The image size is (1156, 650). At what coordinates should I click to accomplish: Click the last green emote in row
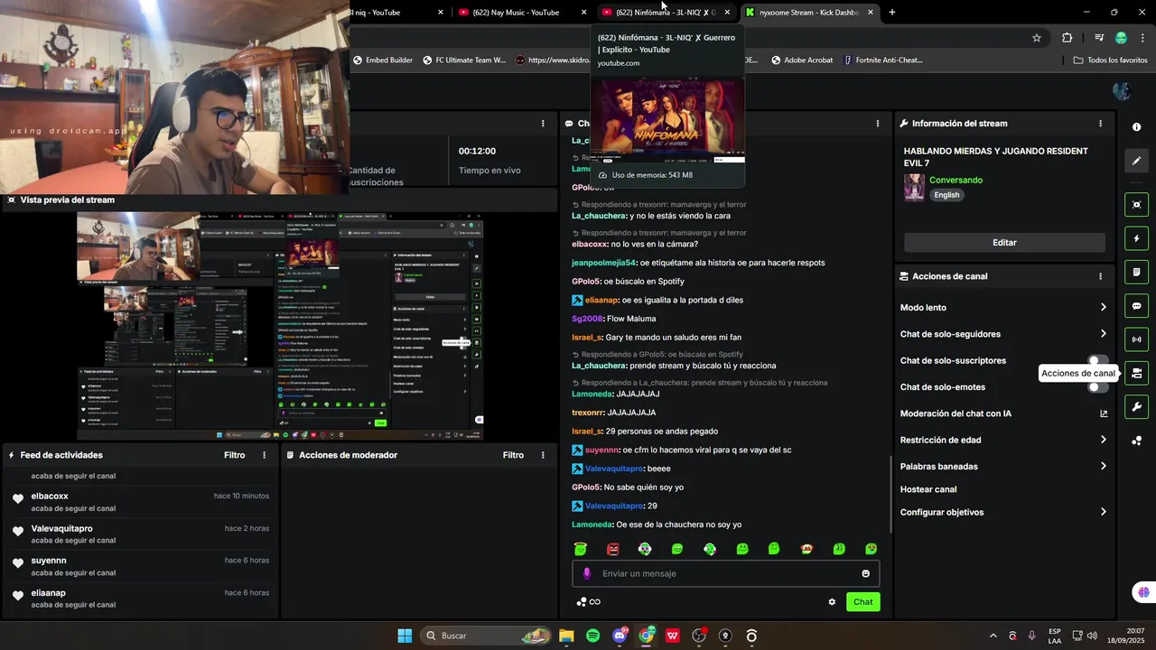871,549
